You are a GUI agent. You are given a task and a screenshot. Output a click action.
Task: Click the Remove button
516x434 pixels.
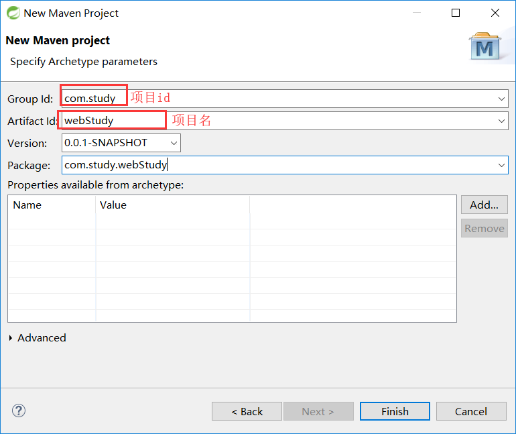click(x=484, y=228)
